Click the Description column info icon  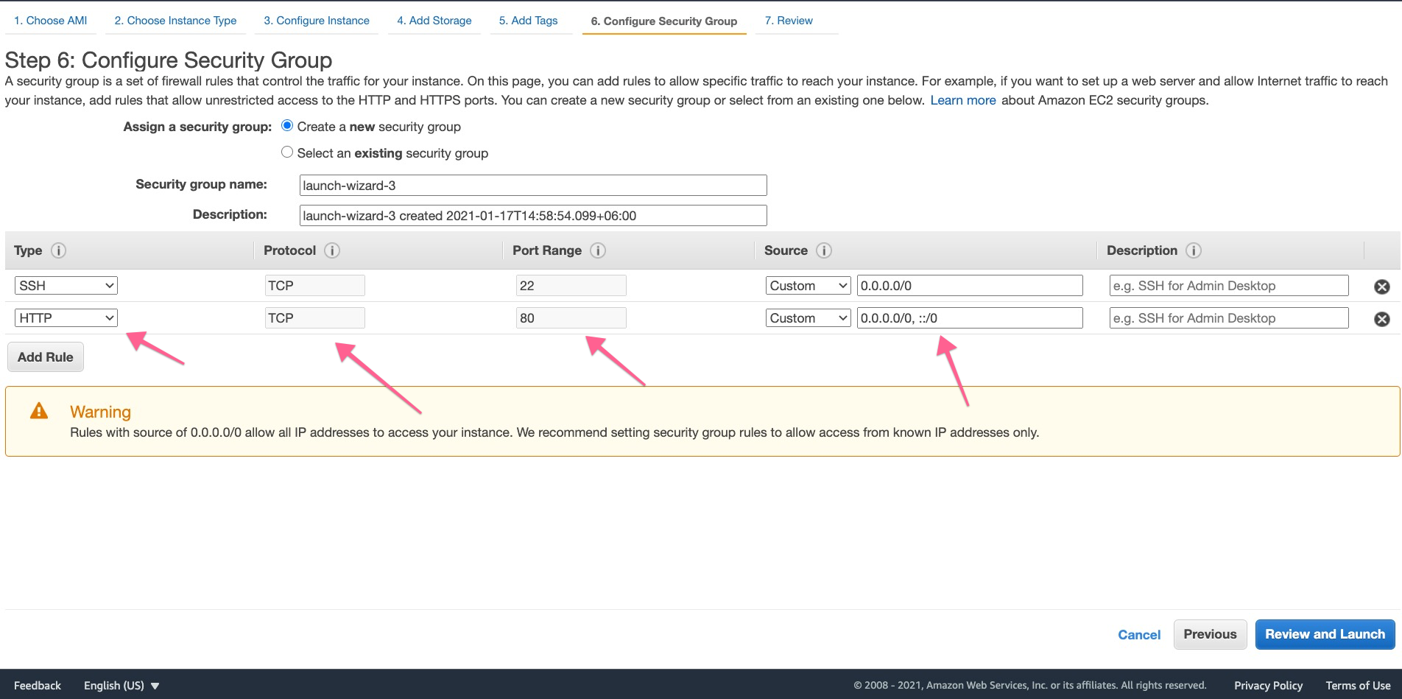pos(1194,250)
